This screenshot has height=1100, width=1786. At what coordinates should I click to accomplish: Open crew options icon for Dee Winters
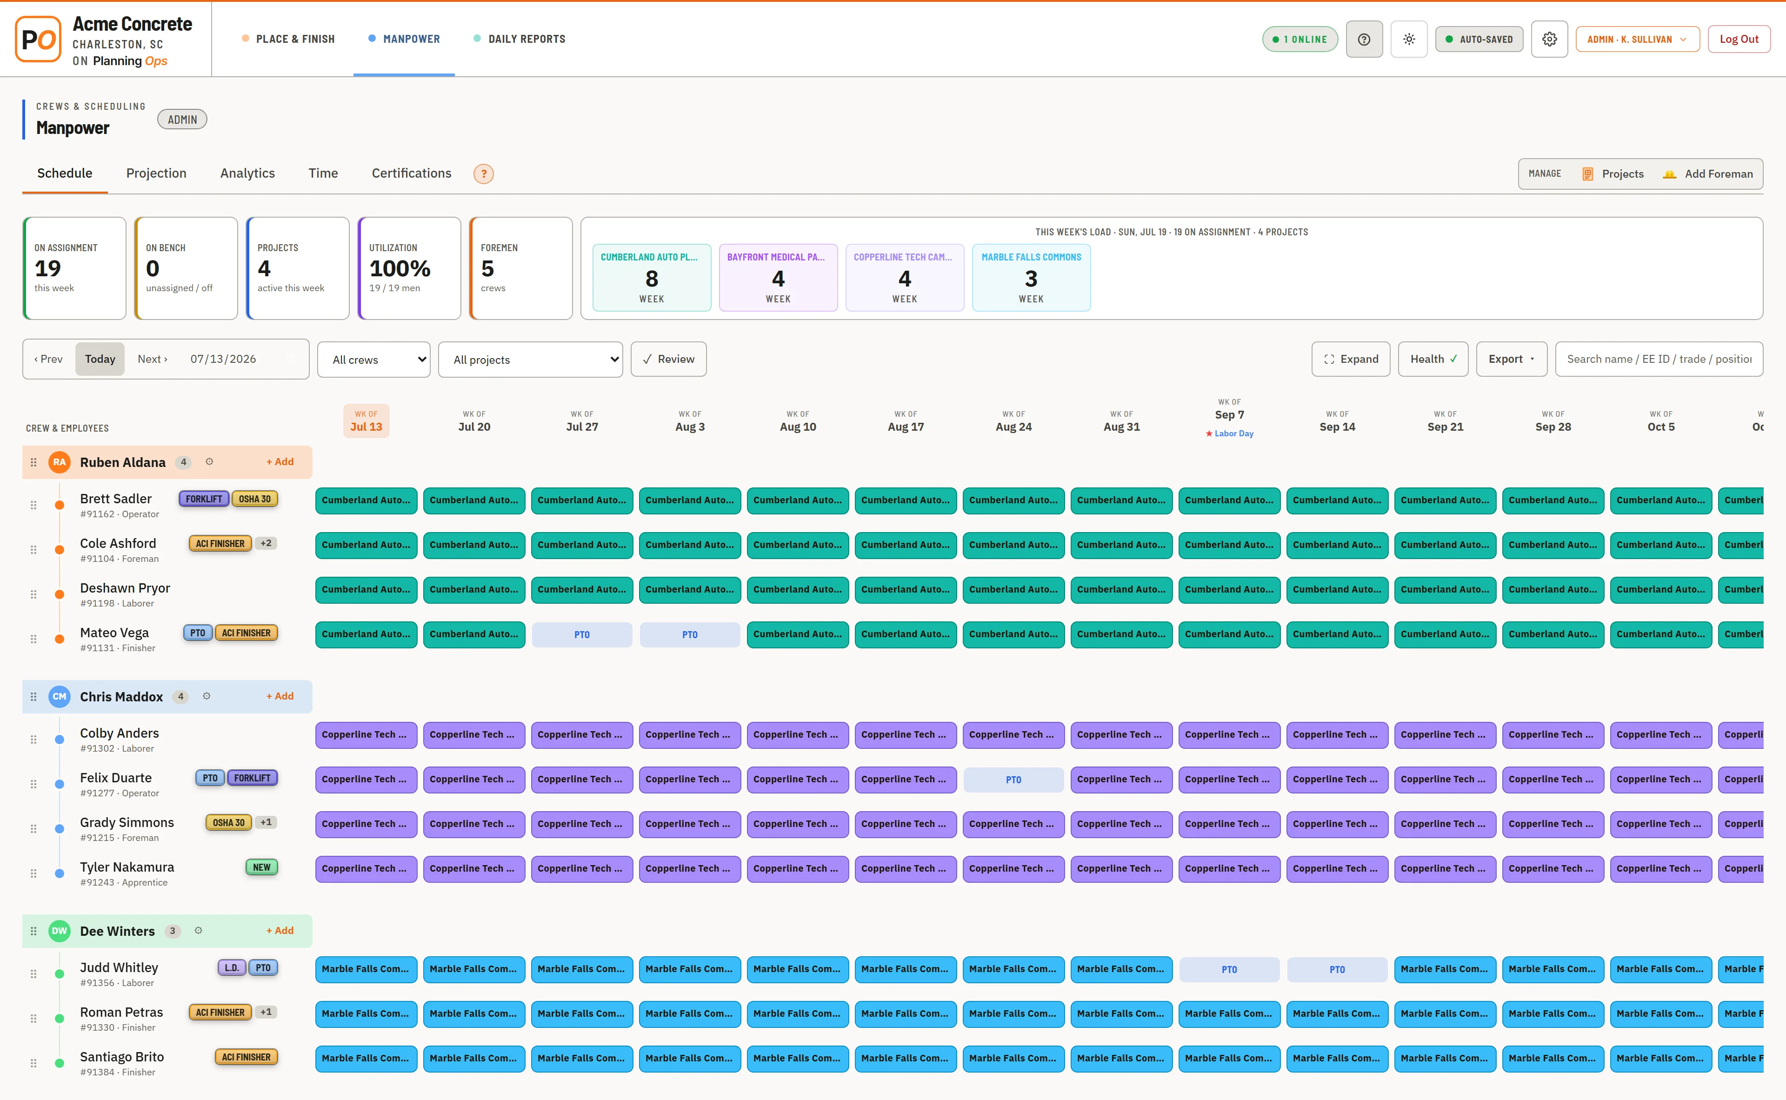(x=199, y=931)
